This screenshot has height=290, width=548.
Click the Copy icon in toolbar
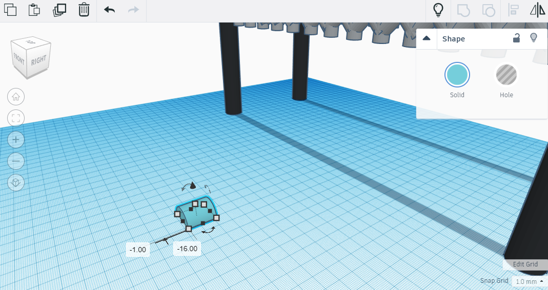[x=10, y=9]
